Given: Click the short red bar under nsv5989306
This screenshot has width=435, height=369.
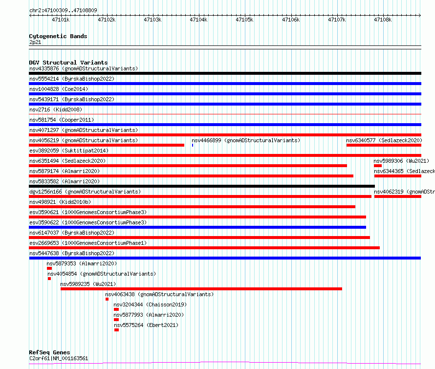Looking at the screenshot, I should [x=378, y=166].
